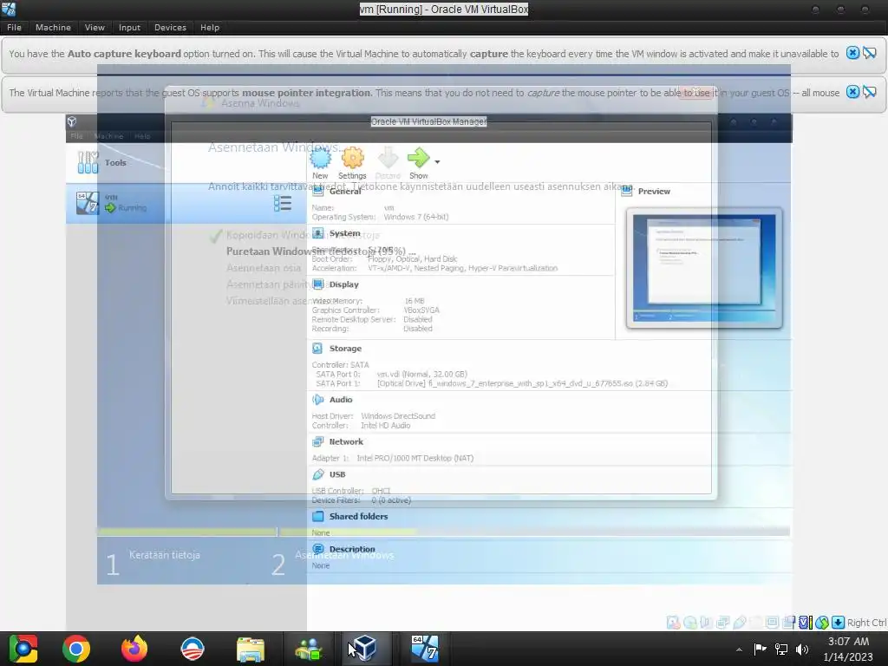Click the Preview panel header

[x=654, y=192]
